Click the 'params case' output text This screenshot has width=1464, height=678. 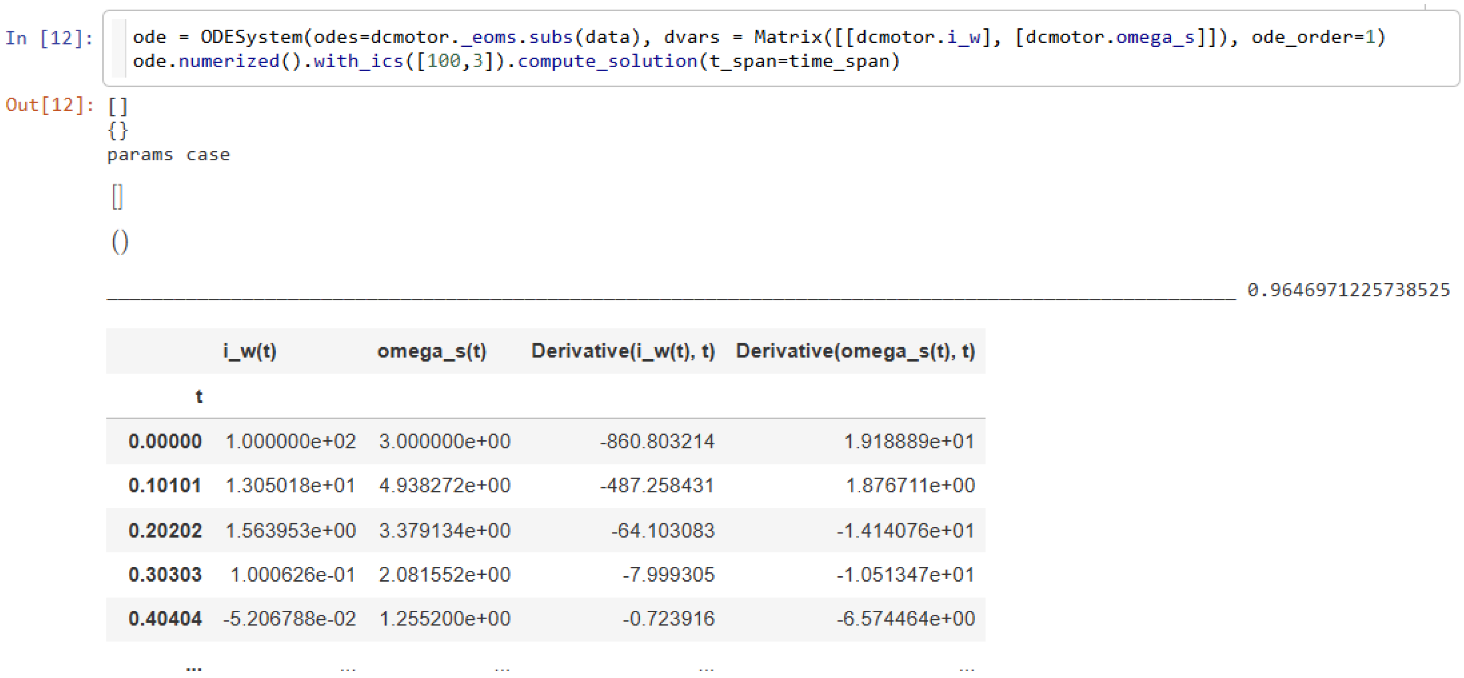(x=168, y=155)
